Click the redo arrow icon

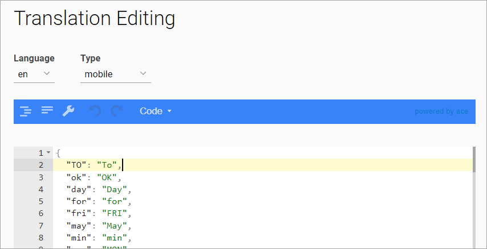click(116, 111)
